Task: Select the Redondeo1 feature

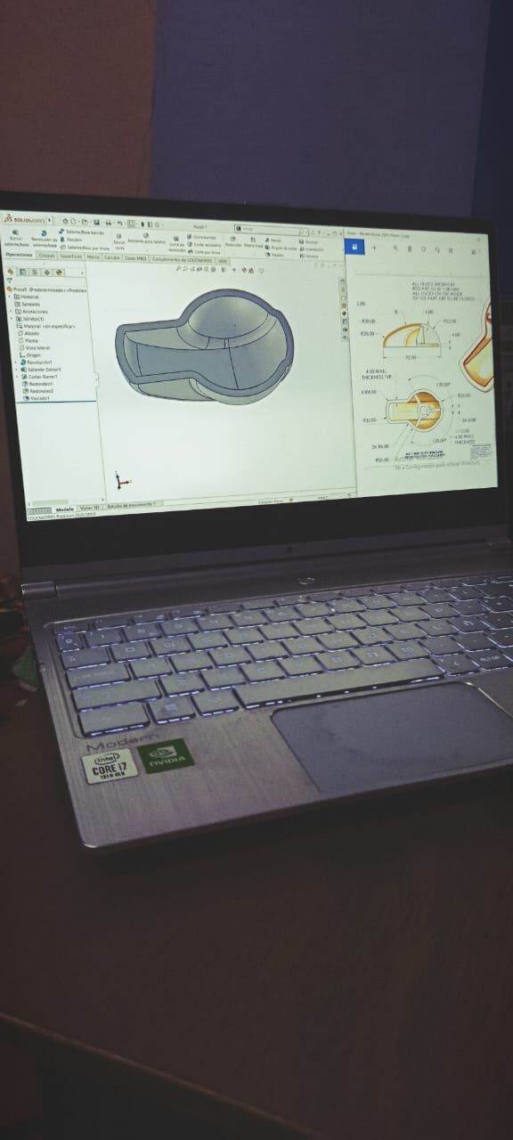Action: click(x=37, y=384)
